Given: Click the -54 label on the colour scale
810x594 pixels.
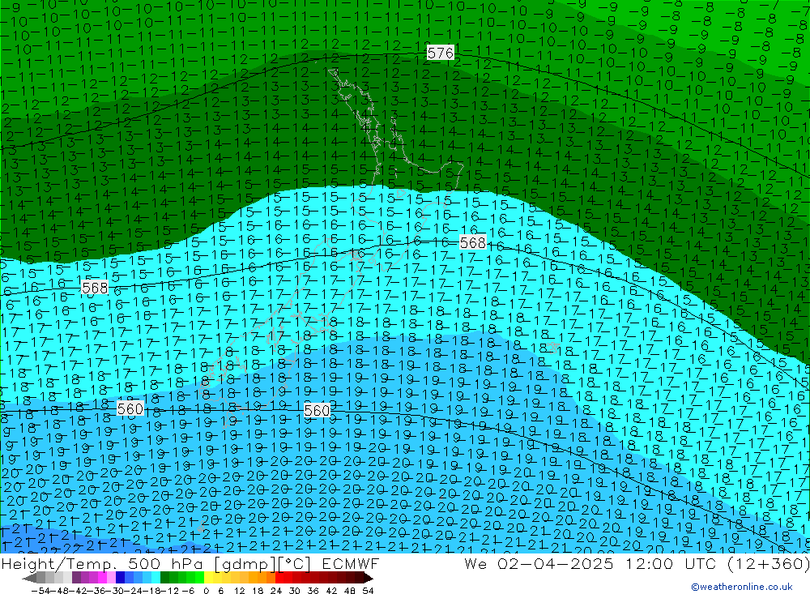Looking at the screenshot, I should [x=40, y=591].
